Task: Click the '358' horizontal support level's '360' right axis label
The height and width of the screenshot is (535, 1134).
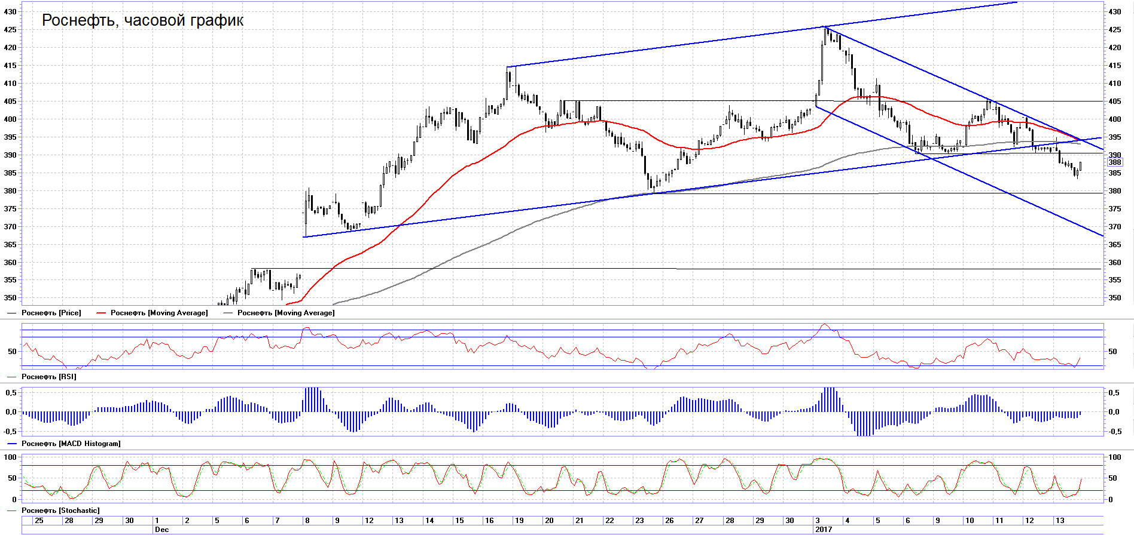Action: pos(1115,263)
